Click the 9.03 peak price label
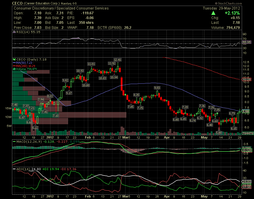 tap(157, 88)
